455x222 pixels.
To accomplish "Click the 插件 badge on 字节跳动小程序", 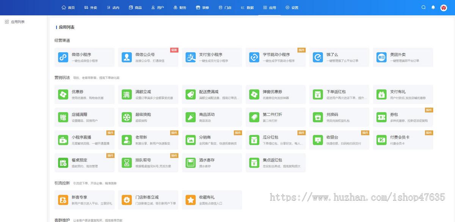I will click(x=301, y=50).
